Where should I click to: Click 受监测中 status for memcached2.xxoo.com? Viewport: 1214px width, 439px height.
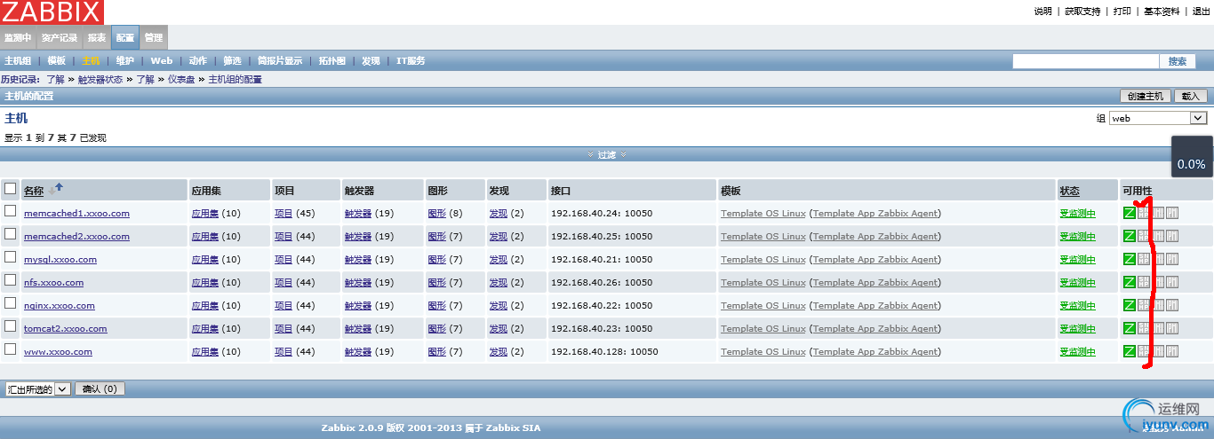tap(1078, 237)
